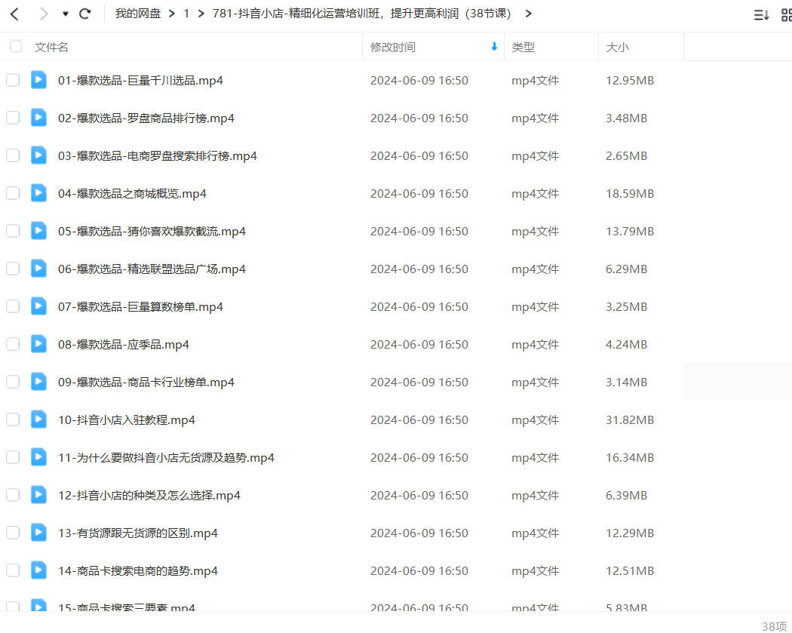The height and width of the screenshot is (633, 792).
Task: Open the sort order menu icon
Action: (x=761, y=14)
